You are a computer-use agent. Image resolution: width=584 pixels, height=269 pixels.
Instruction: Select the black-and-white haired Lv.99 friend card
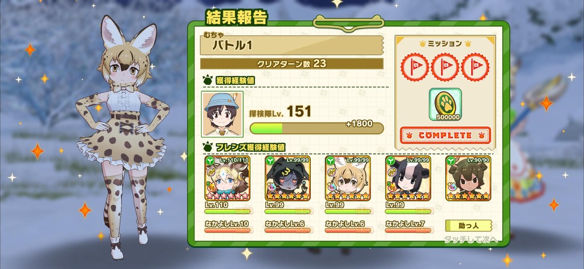point(408,178)
